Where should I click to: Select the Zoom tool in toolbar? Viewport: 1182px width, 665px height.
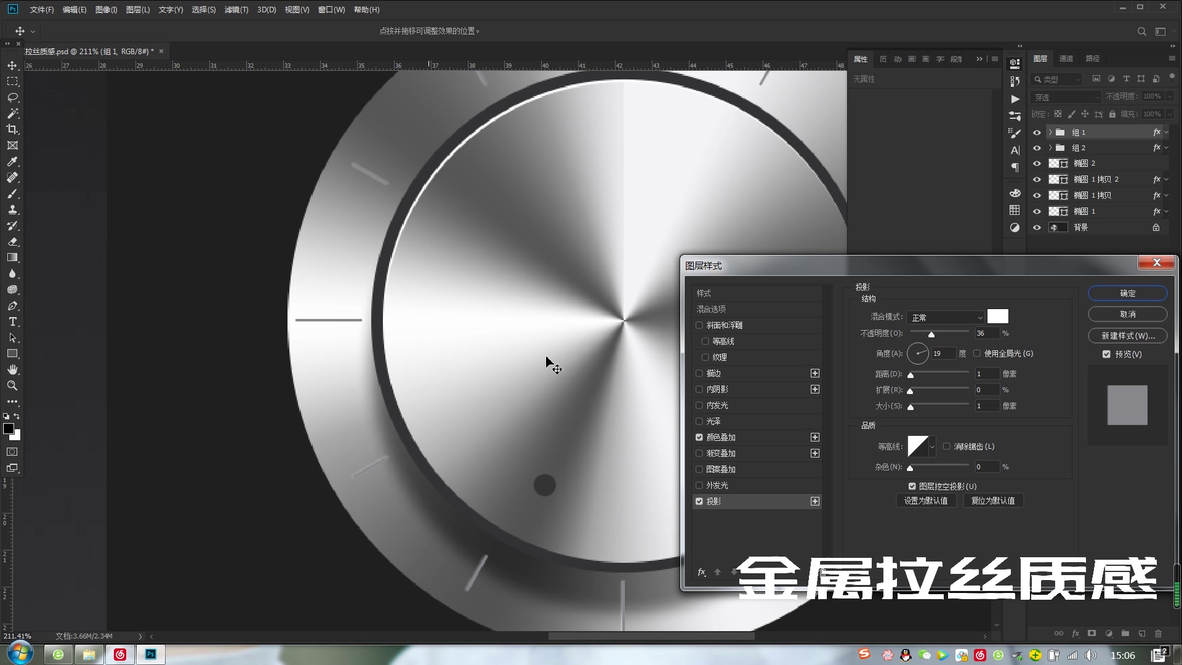pos(12,385)
